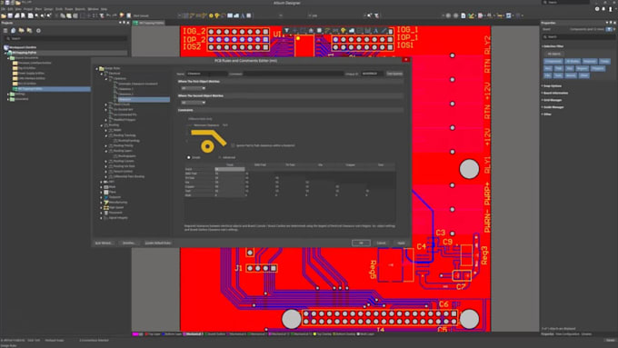618x348 pixels.
Task: Click the Rule Wizard button
Action: click(104, 243)
